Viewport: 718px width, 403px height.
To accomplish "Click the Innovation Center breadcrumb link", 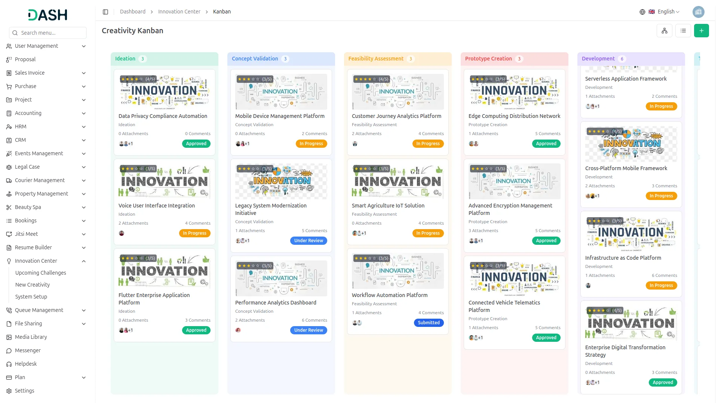I will coord(179,12).
